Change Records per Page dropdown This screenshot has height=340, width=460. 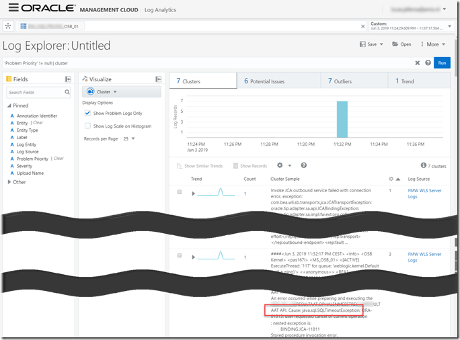click(x=129, y=138)
